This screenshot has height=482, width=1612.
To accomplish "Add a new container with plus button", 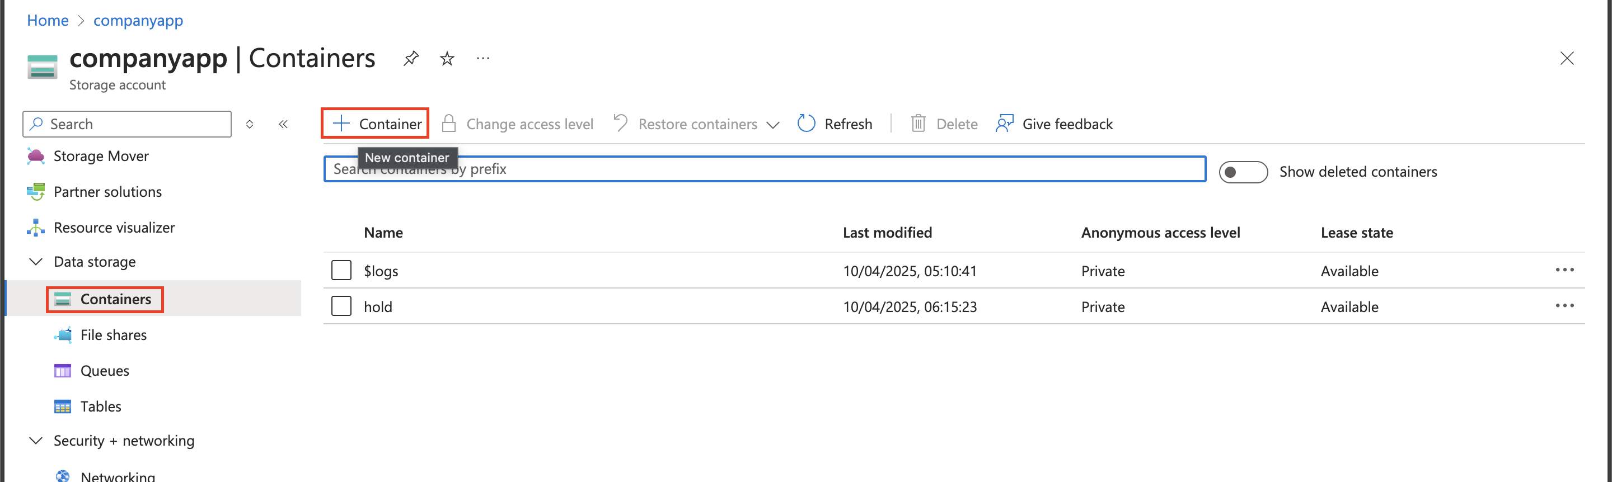I will (376, 124).
